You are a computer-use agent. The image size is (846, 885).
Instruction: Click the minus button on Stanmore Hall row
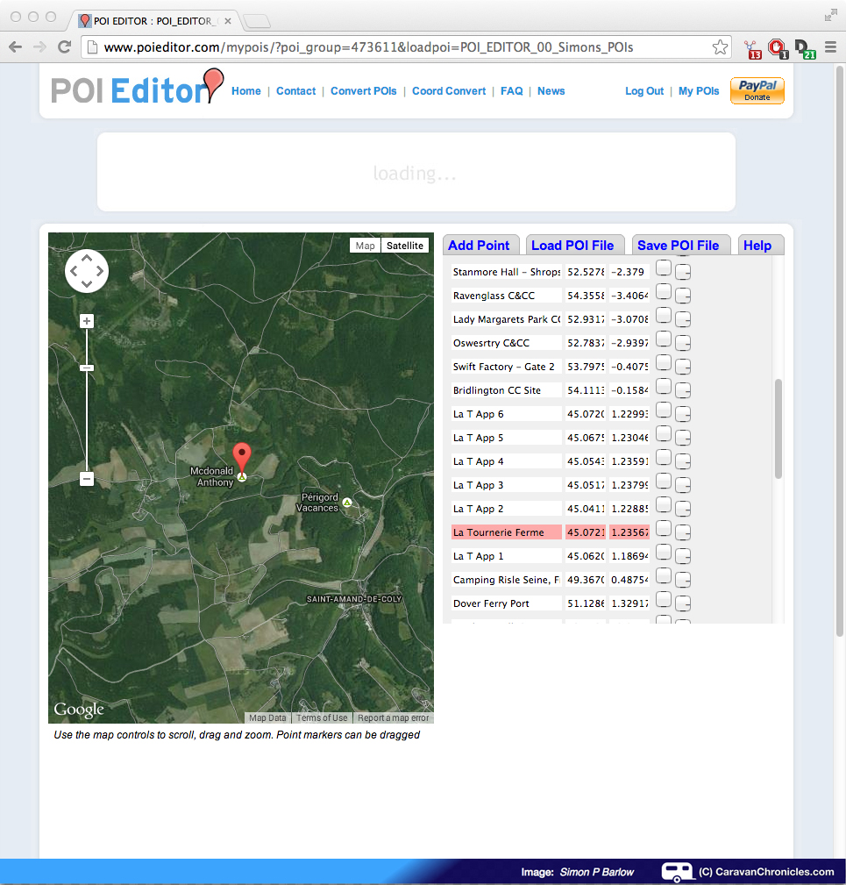(x=683, y=272)
